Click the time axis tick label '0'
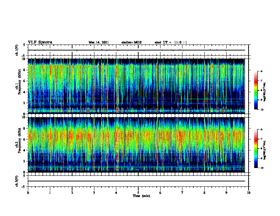 [28, 193]
